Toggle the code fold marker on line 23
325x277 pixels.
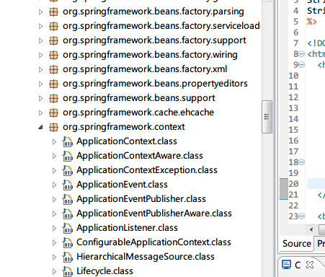click(302, 216)
